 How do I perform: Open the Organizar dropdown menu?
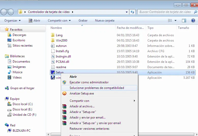click(x=12, y=21)
